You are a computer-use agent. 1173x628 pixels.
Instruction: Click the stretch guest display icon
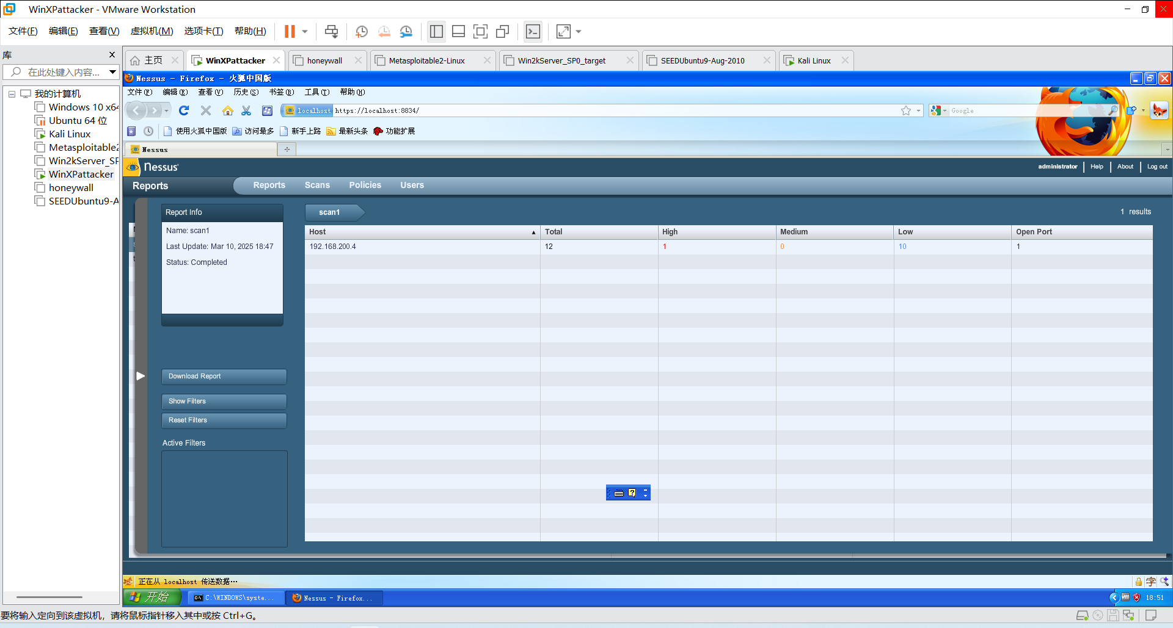click(563, 31)
